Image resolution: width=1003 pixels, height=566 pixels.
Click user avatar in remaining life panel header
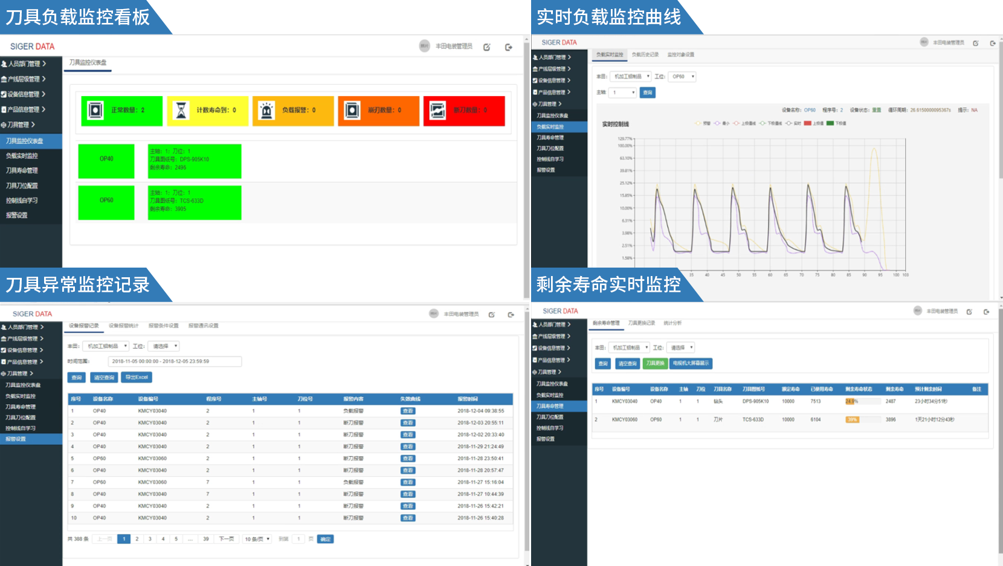[x=918, y=310]
